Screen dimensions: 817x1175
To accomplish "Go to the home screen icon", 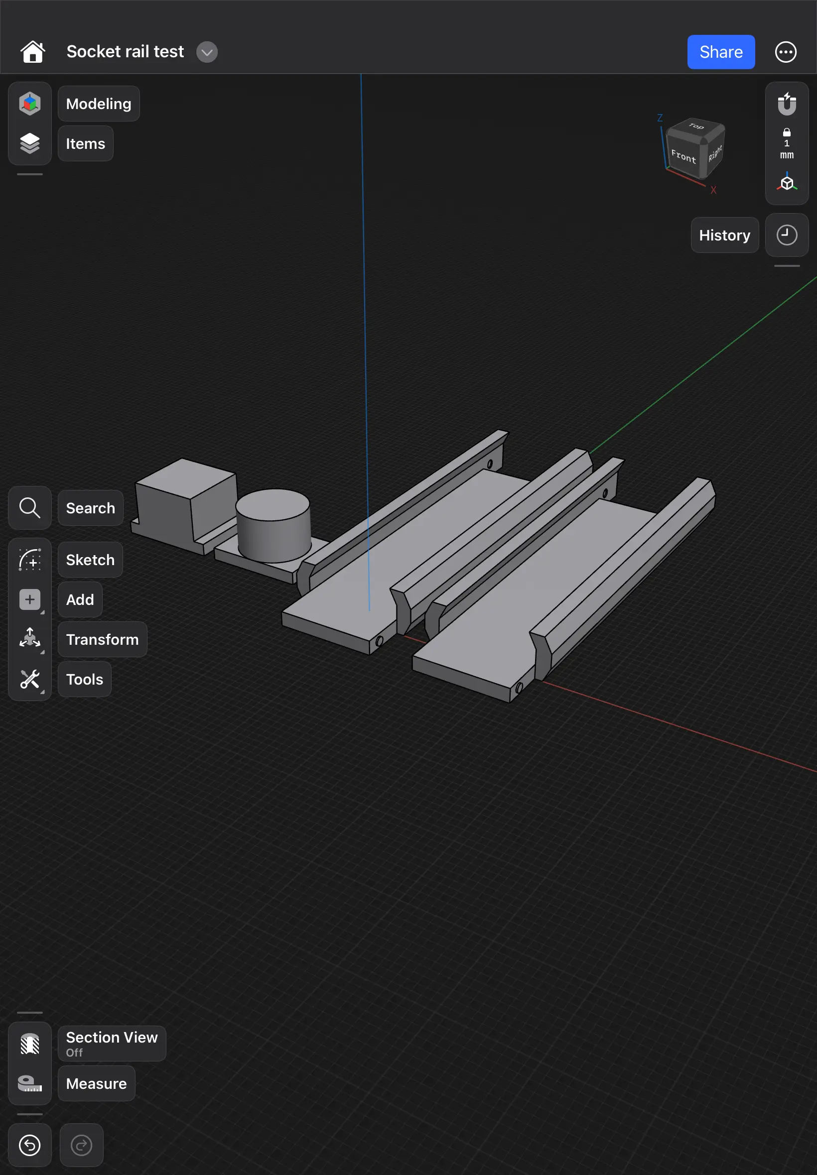I will click(33, 52).
